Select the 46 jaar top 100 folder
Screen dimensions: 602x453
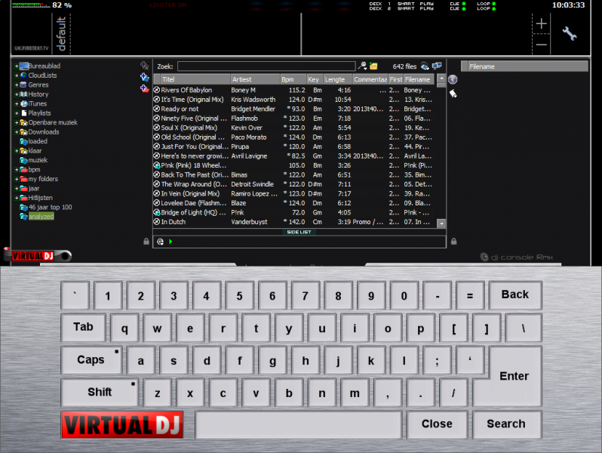coord(50,208)
